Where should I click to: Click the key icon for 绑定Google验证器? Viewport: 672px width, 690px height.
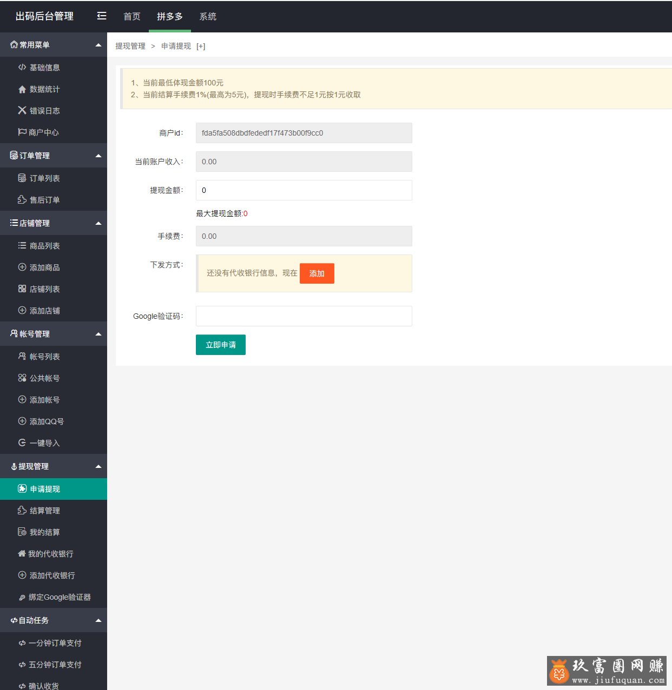point(22,597)
